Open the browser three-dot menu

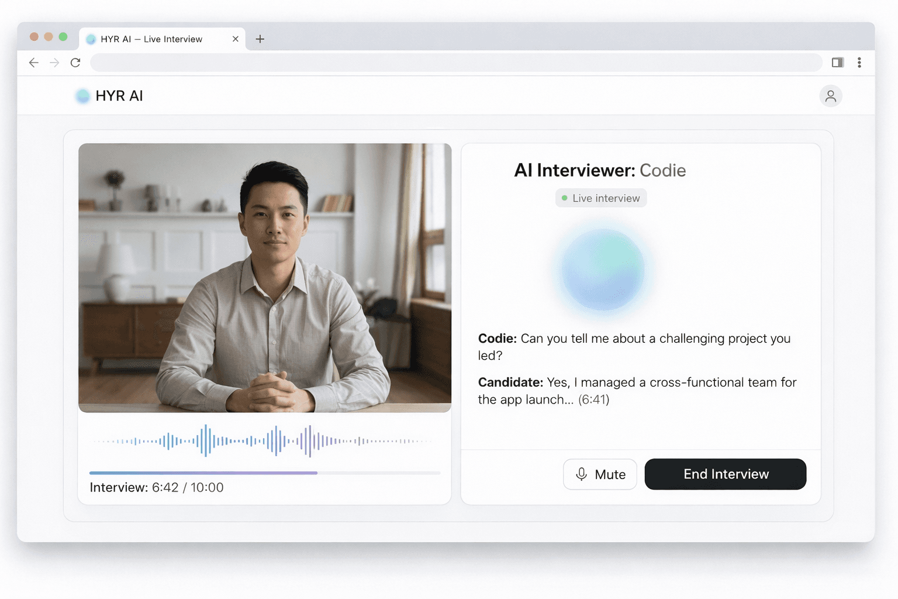point(859,63)
